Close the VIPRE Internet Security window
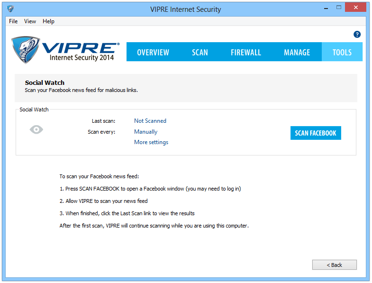 coord(356,9)
